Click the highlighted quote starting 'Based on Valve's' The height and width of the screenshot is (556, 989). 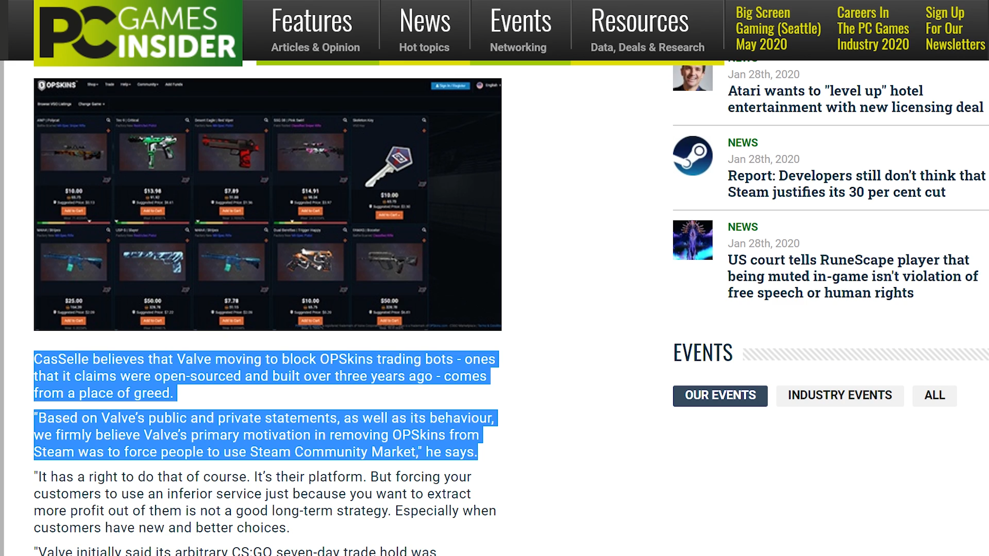tap(265, 435)
